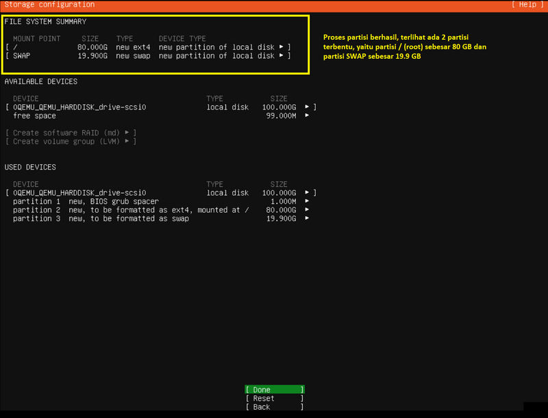
Task: Open partition 3 swap options arrow
Action: [307, 219]
